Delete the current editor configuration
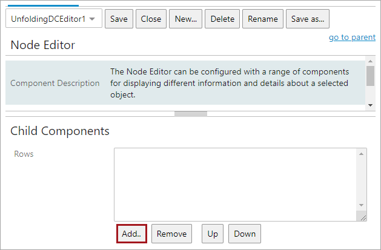 point(222,19)
